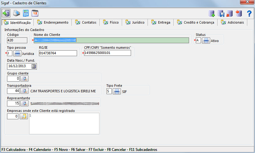Click the Grupo cliente search button
Screen dimensions: 255x153
click(24, 78)
